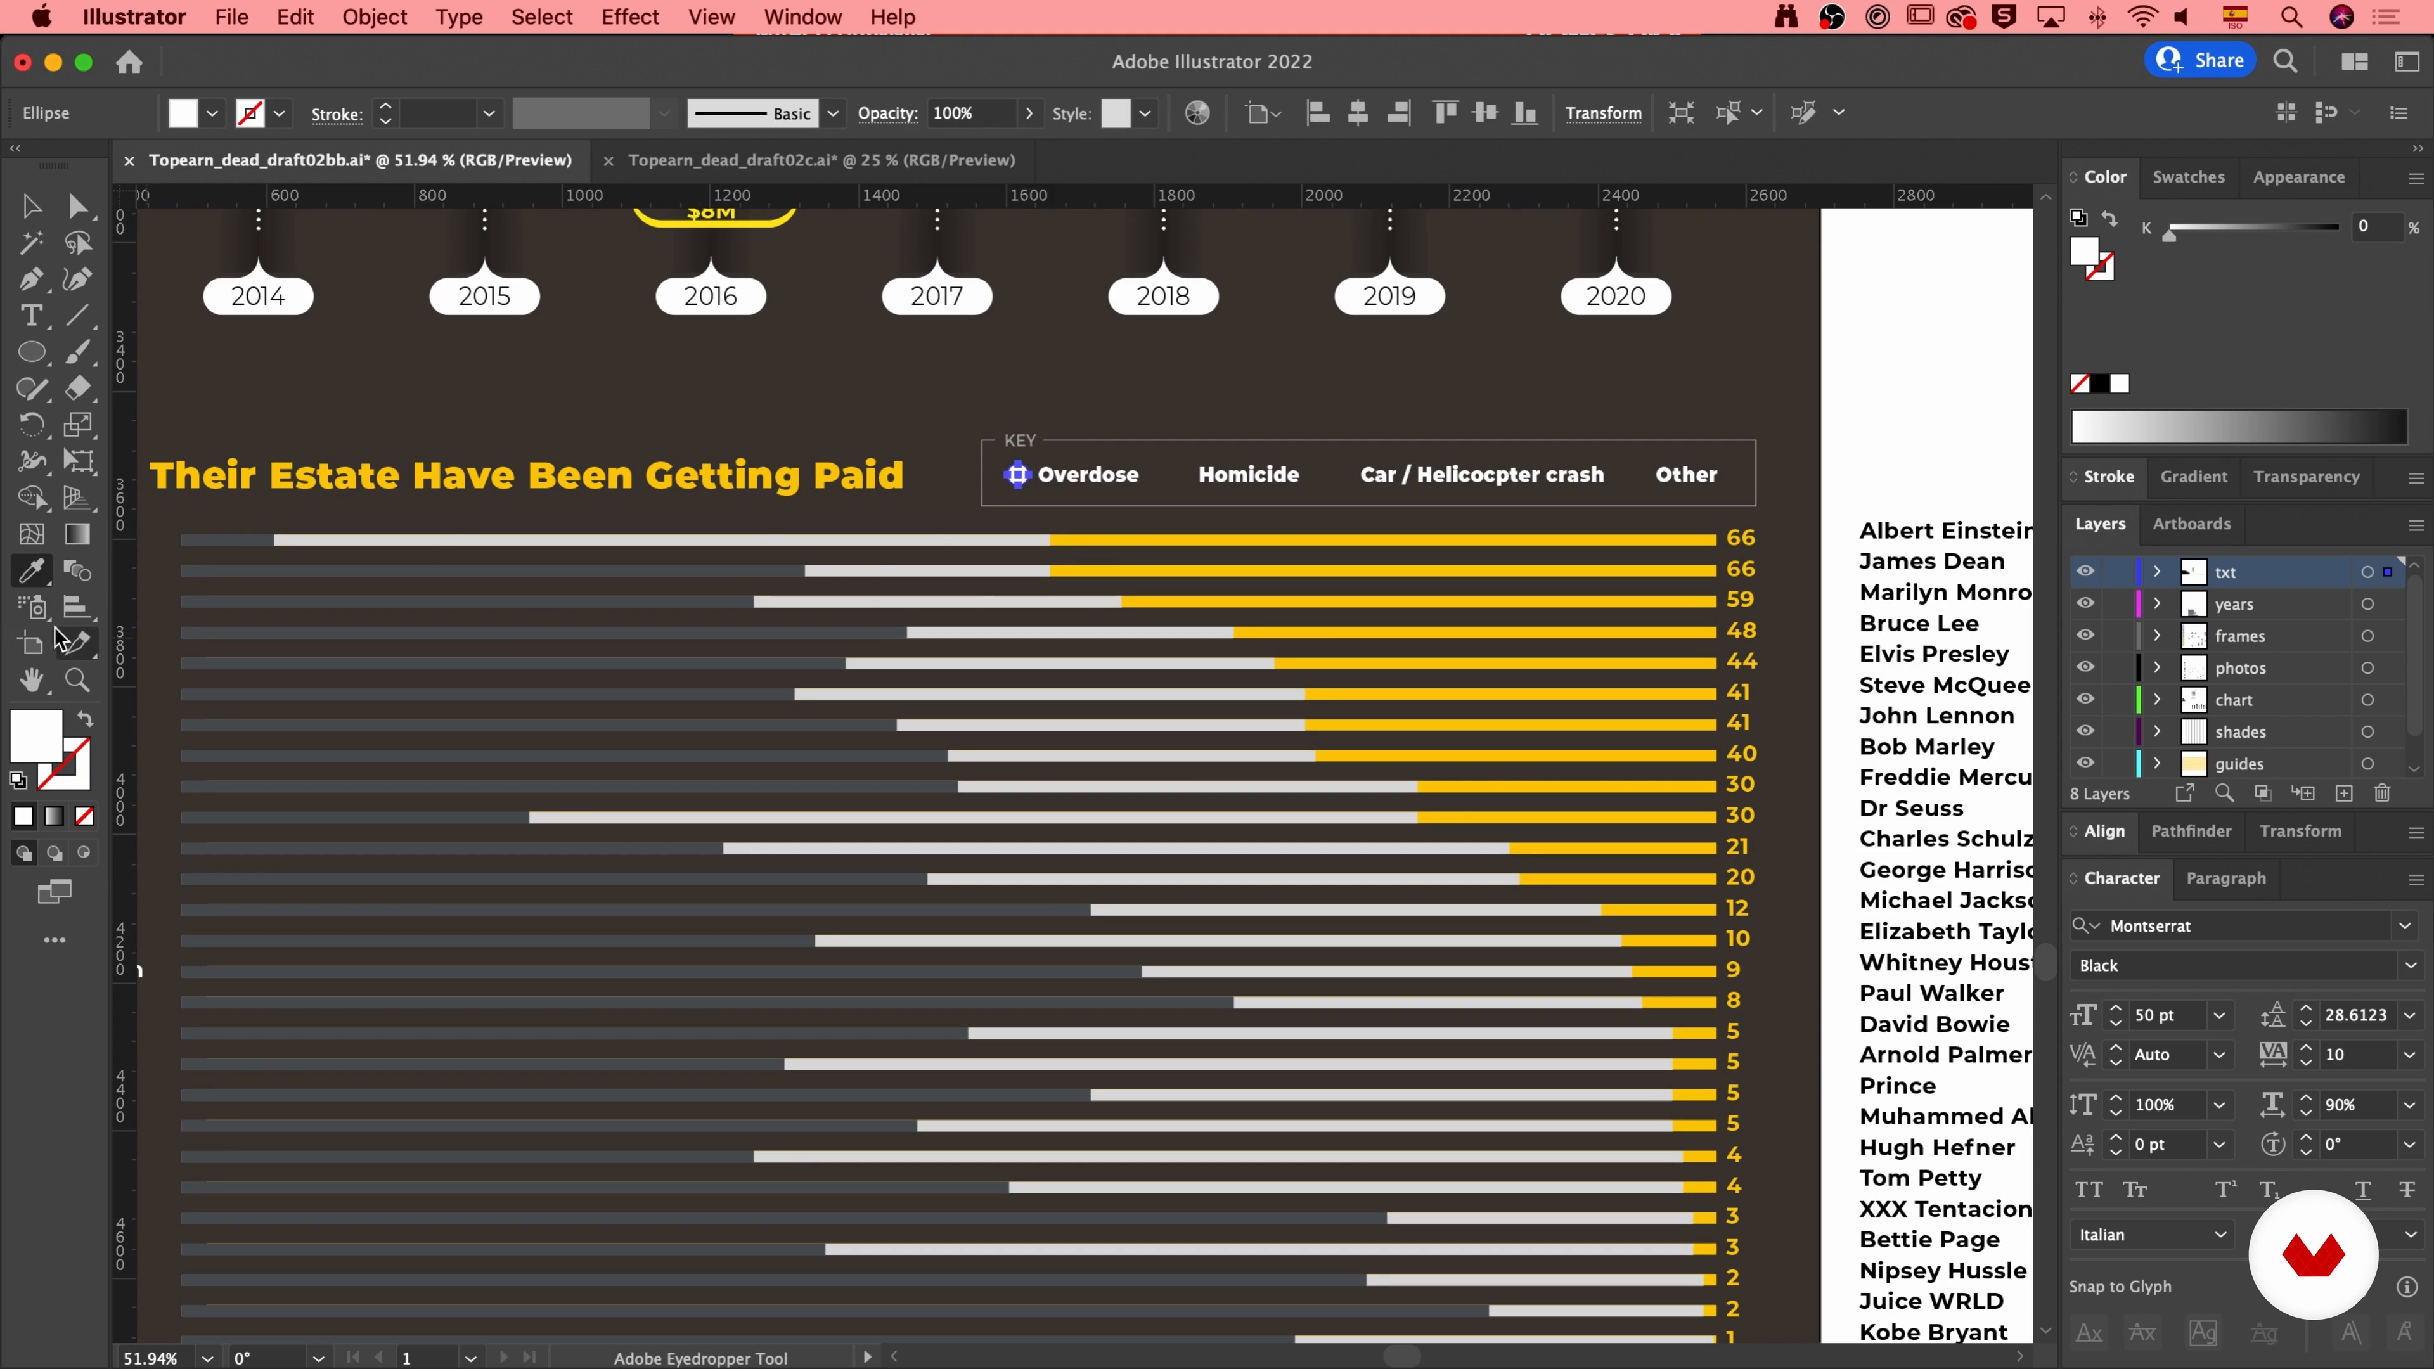Click the Stroke label link
This screenshot has height=1369, width=2434.
coord(337,114)
